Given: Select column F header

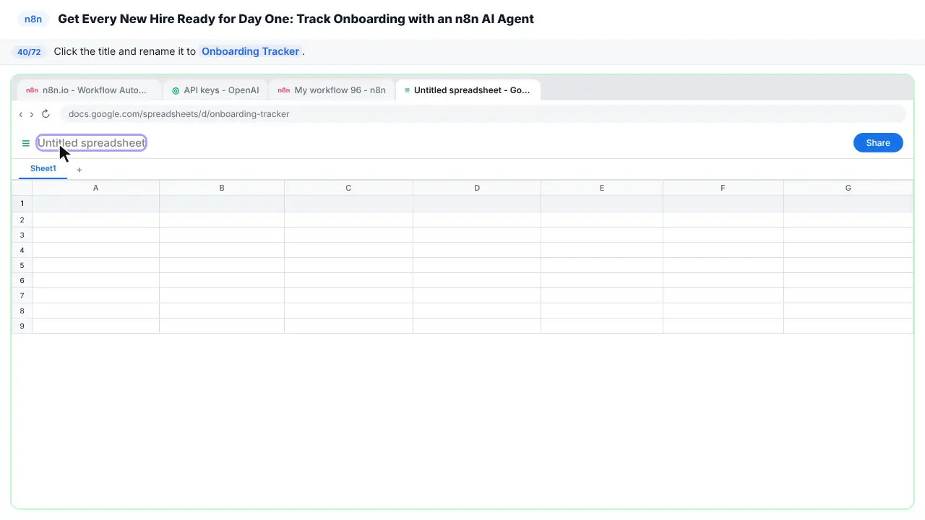Looking at the screenshot, I should (723, 188).
